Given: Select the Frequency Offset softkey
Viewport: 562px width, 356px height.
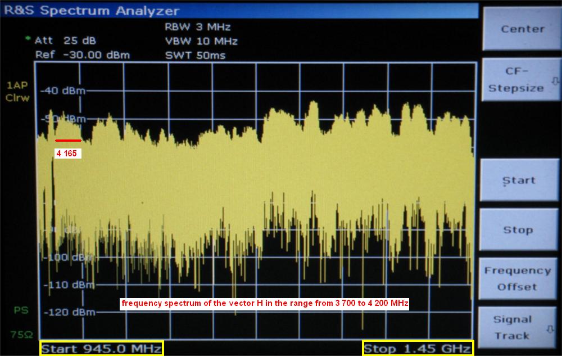Looking at the screenshot, I should click(x=517, y=278).
